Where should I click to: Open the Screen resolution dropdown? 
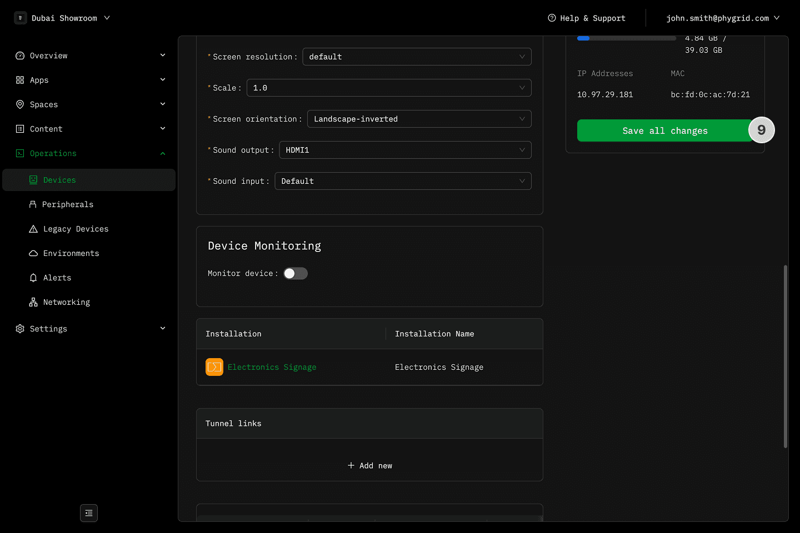[417, 57]
